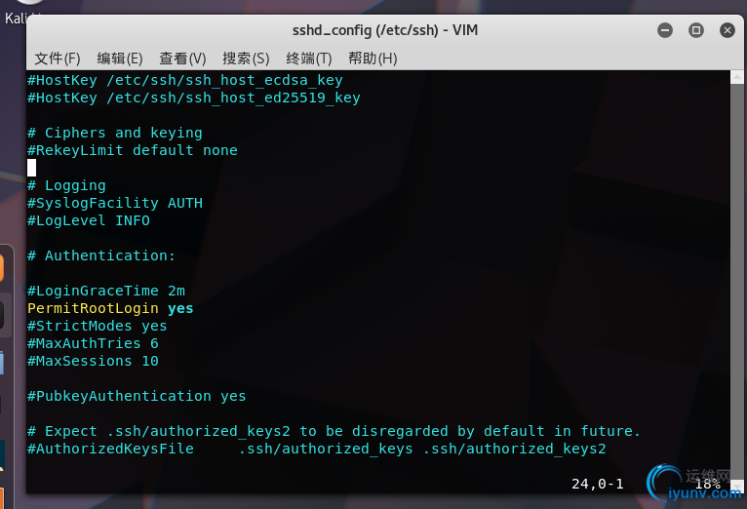Screen dimensions: 747x509
Task: Open the 文件(F) menu
Action: click(58, 59)
